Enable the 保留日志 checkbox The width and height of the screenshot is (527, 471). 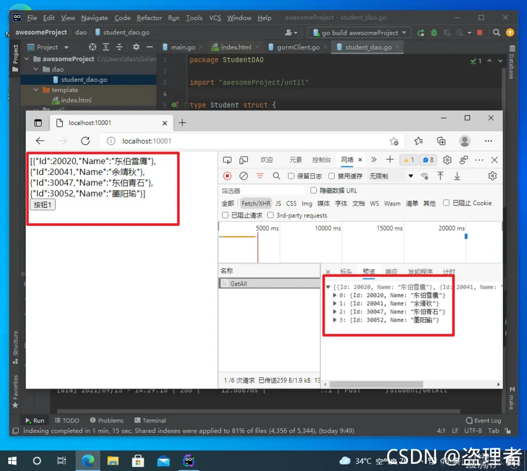click(291, 176)
